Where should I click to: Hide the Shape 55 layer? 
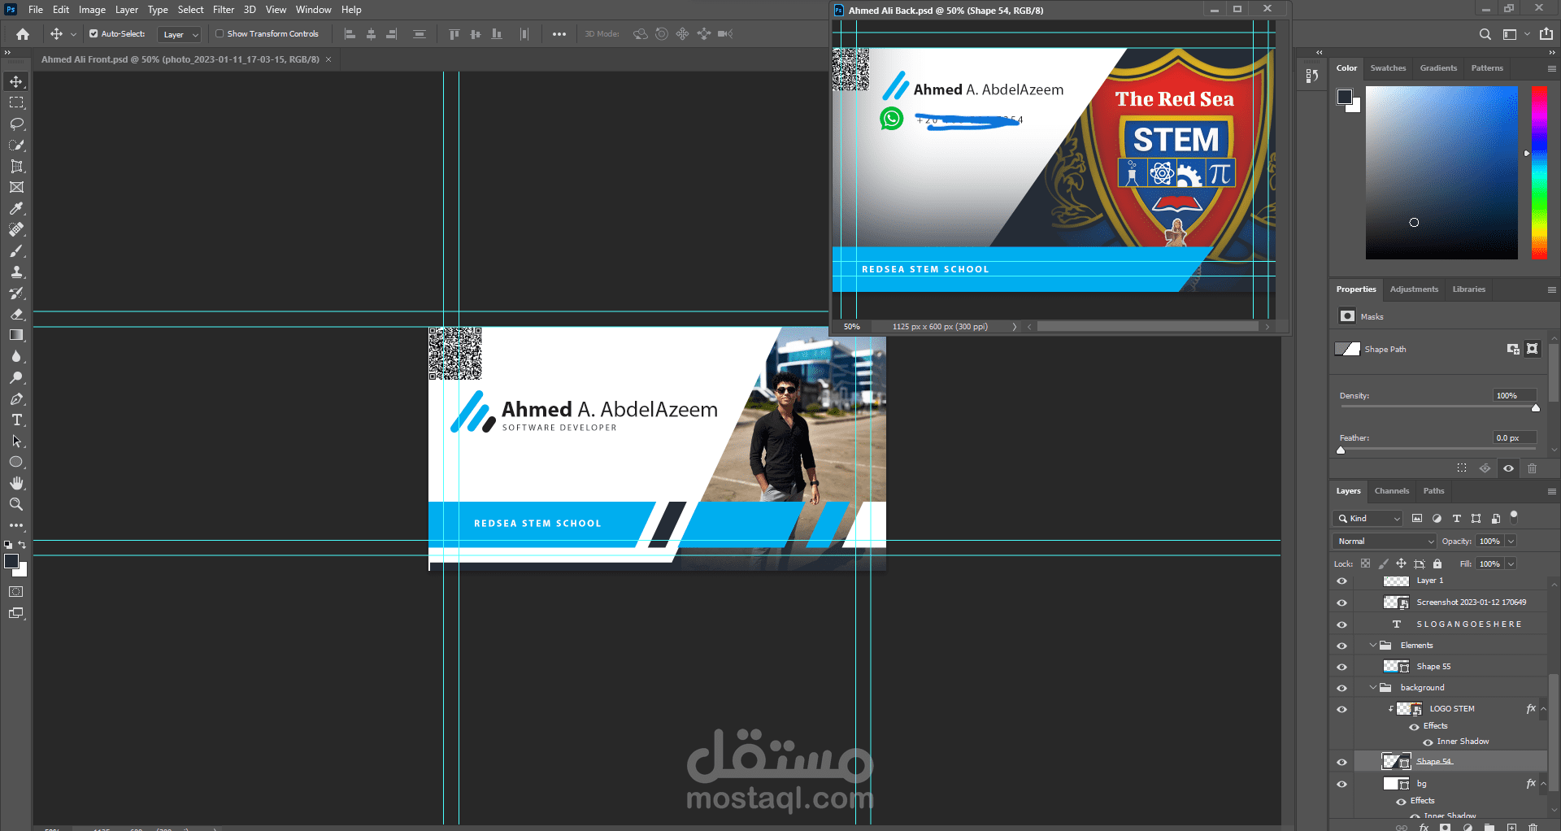click(x=1341, y=667)
